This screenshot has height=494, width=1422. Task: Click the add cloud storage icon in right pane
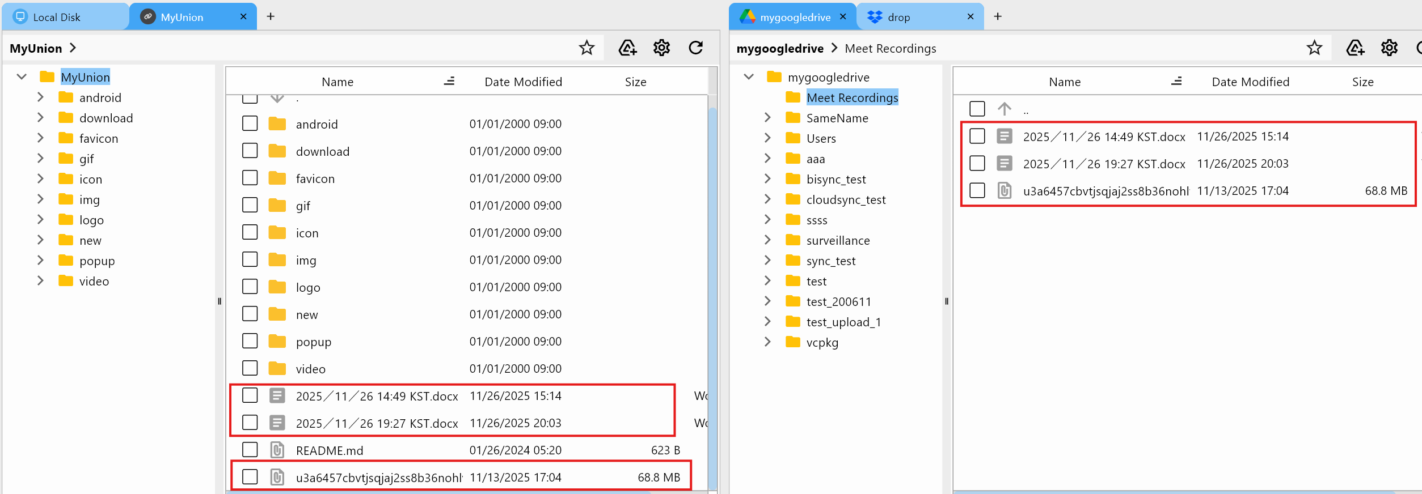pyautogui.click(x=1355, y=48)
